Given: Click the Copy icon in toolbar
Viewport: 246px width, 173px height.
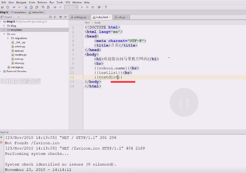Looking at the screenshot, I should coord(31,7).
